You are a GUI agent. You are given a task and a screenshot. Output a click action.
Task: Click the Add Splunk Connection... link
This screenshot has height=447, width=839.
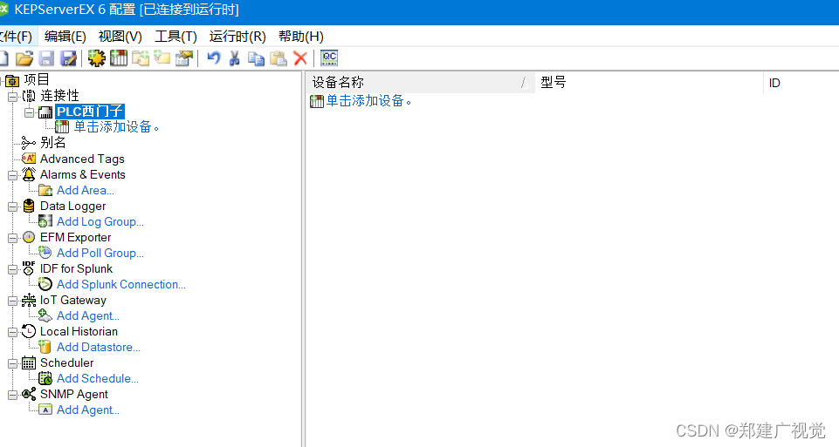coord(121,285)
